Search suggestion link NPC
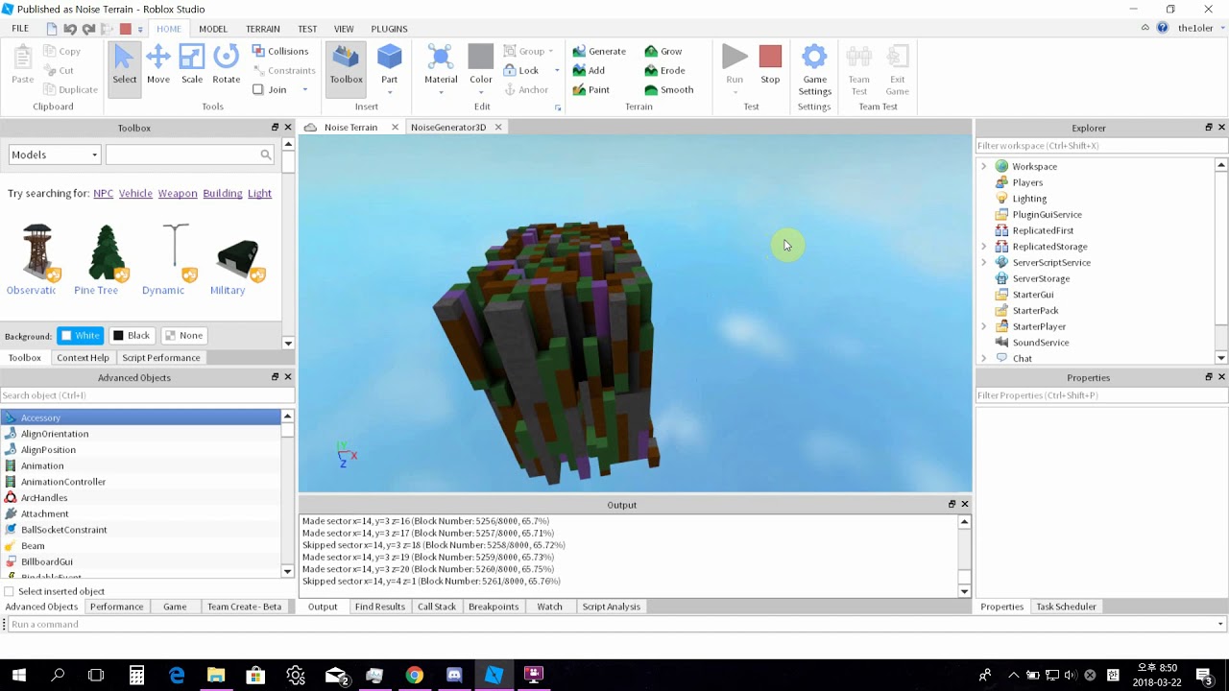1229x691 pixels. [x=103, y=193]
